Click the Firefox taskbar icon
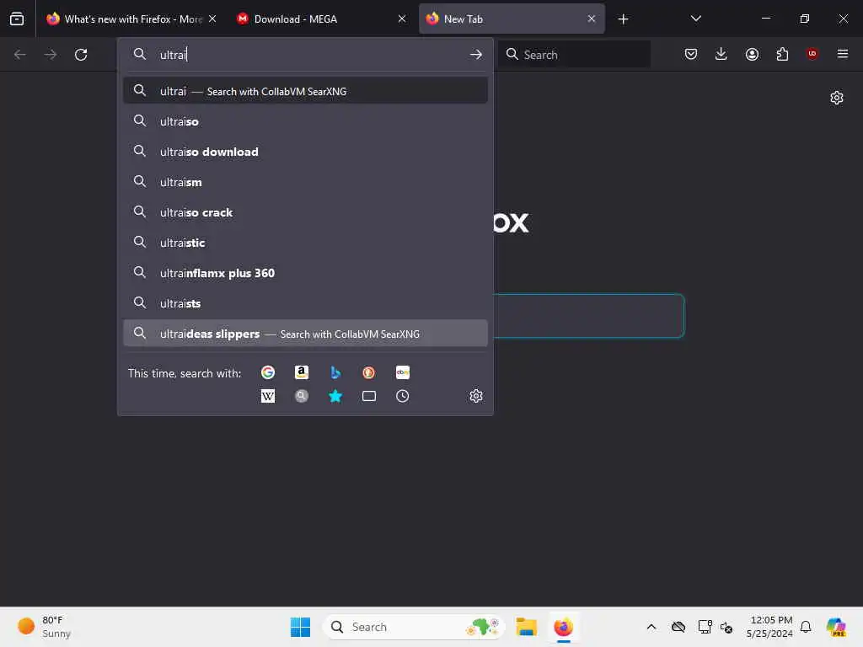 tap(563, 627)
